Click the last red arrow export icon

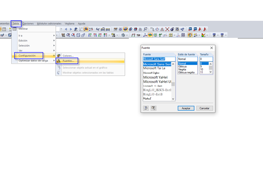(205, 29)
